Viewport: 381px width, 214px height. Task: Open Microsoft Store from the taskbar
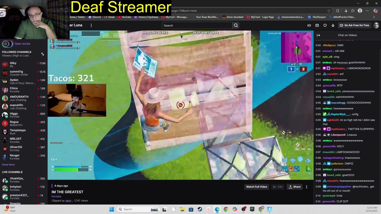191,209
